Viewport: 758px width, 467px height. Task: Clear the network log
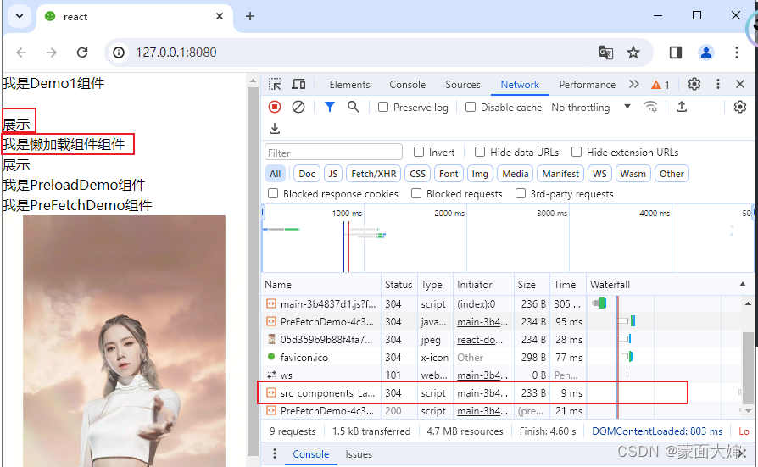[298, 107]
